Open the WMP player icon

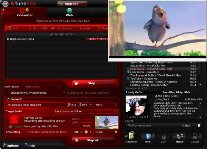click(148, 136)
